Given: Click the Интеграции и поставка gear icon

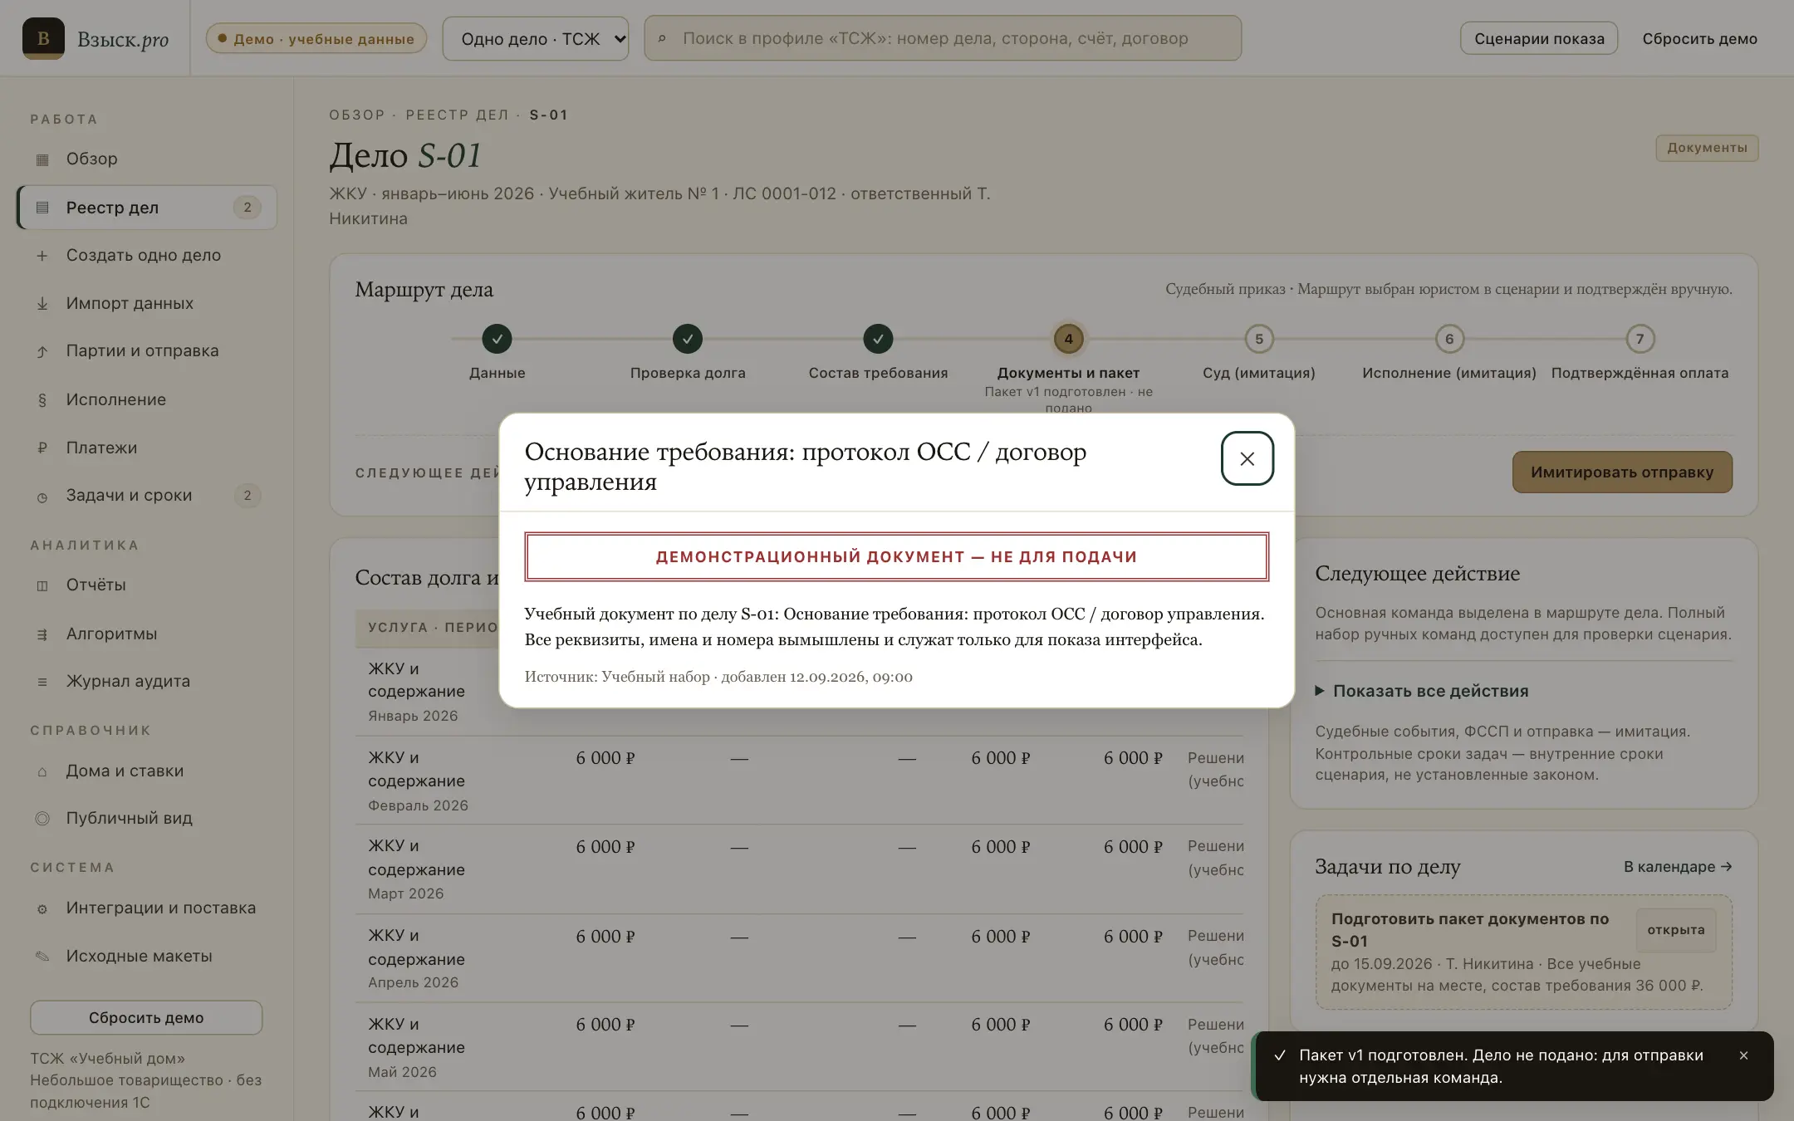Looking at the screenshot, I should point(42,909).
